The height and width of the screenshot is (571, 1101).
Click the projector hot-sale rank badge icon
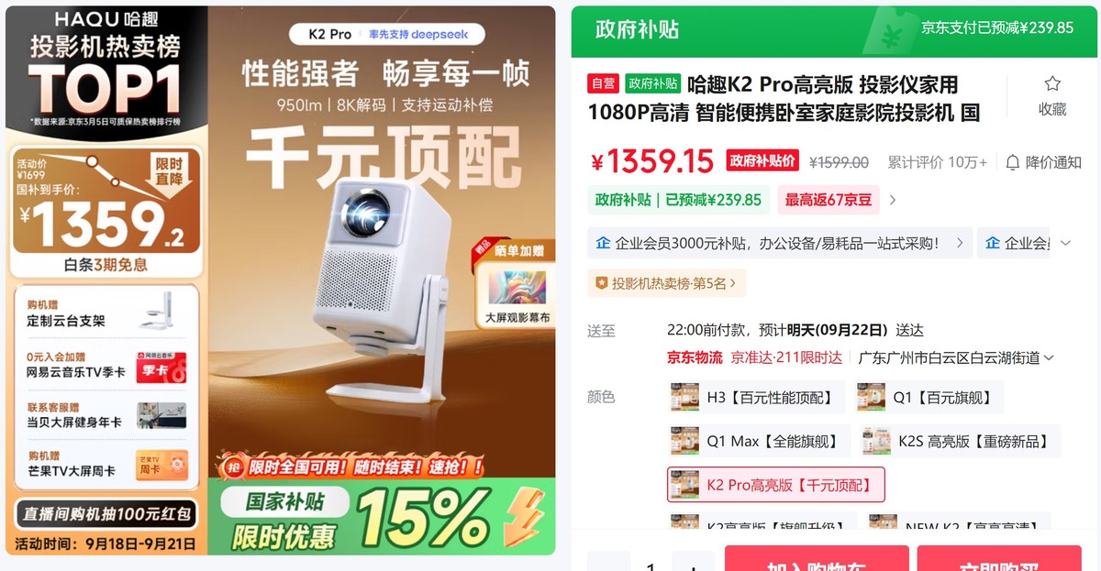[x=602, y=283]
